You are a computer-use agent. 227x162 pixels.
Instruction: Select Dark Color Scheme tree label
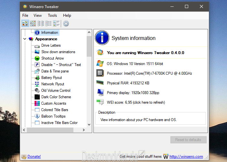(x=56, y=97)
